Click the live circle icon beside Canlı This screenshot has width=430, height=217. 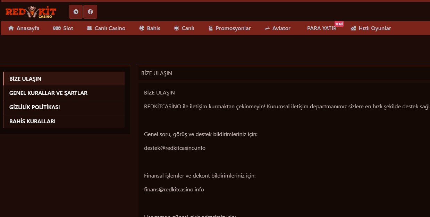(177, 28)
